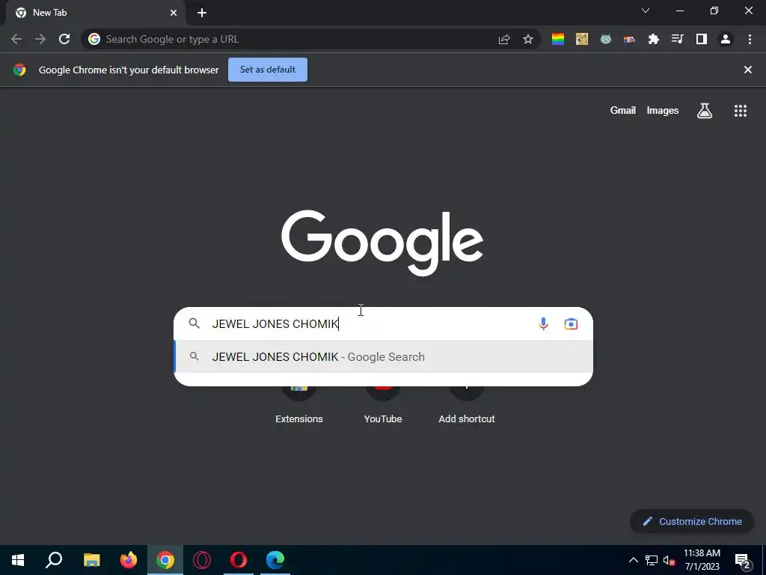Open Images link
The height and width of the screenshot is (575, 766).
(x=663, y=111)
